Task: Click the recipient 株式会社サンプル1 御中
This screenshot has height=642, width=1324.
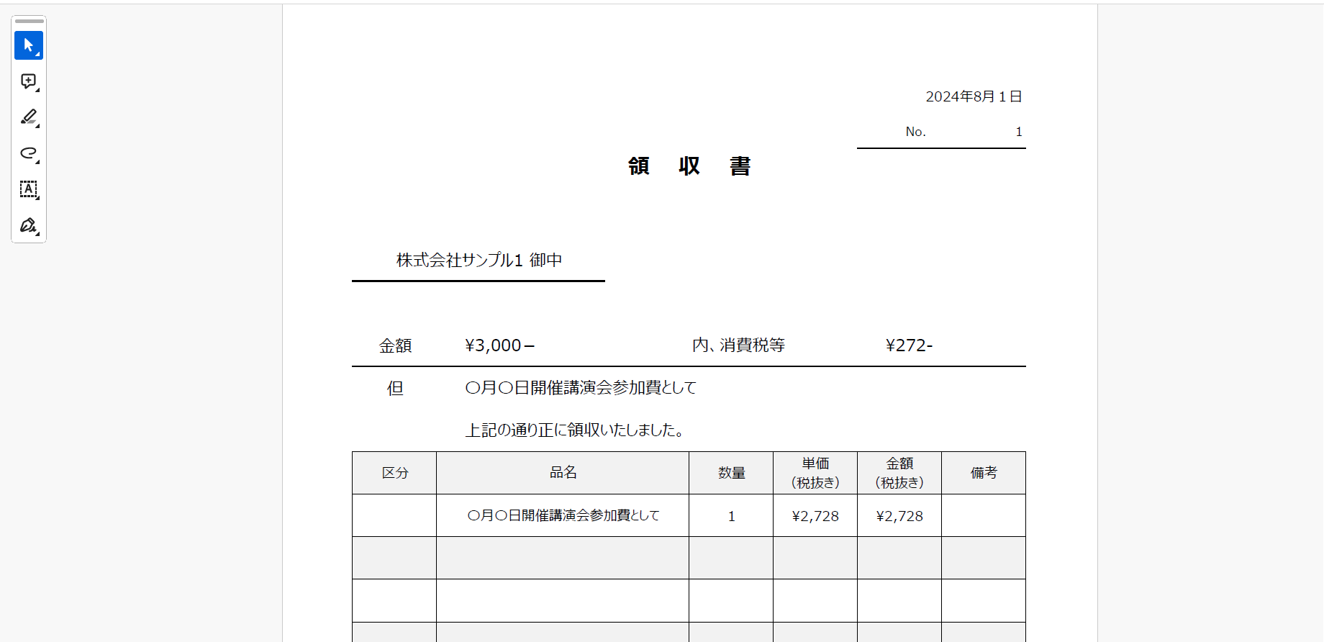Action: pyautogui.click(x=479, y=260)
